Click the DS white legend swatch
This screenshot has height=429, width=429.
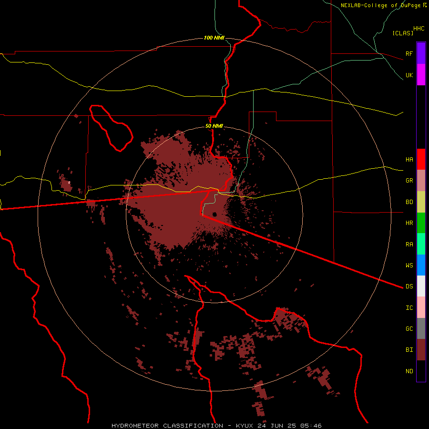(421, 286)
